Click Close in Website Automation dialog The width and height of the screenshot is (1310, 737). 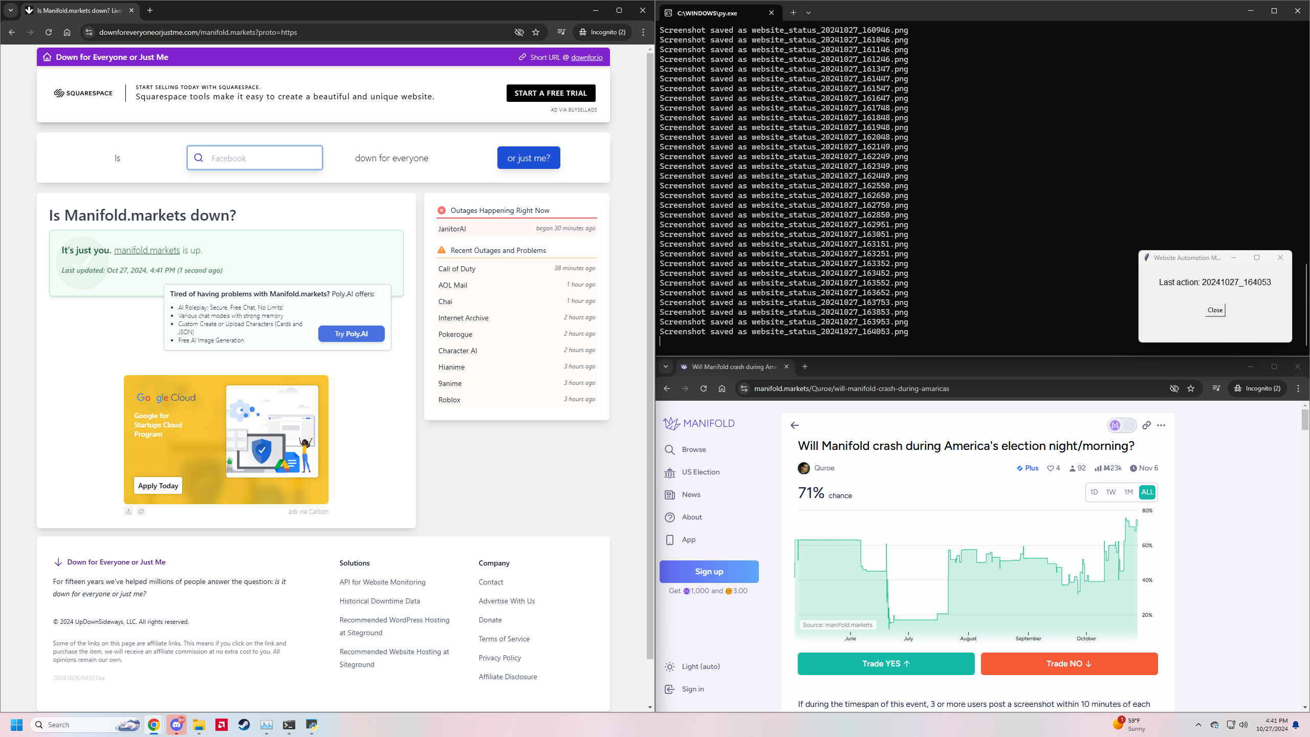(x=1215, y=310)
